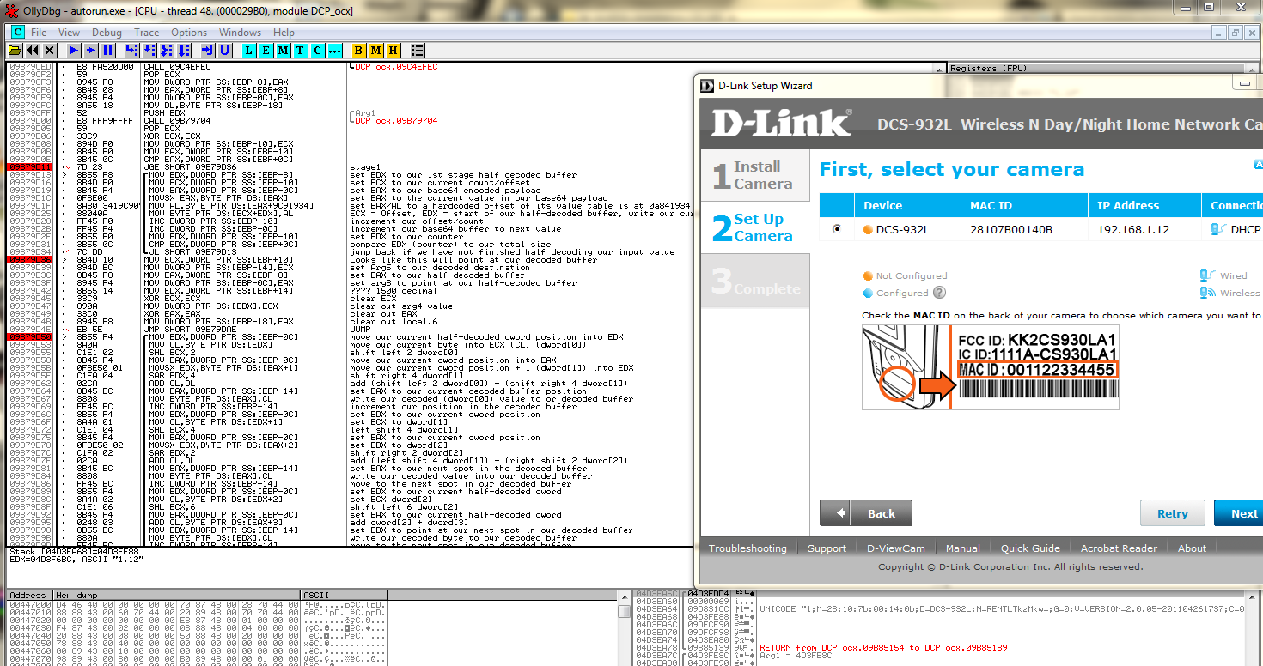Click the Address column header in hex dump
This screenshot has height=666, width=1263.
[28, 595]
